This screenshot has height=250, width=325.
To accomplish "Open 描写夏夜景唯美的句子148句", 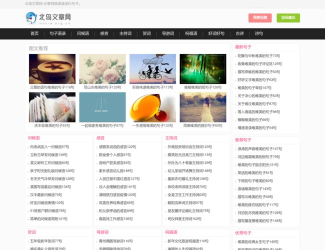I will [259, 221].
